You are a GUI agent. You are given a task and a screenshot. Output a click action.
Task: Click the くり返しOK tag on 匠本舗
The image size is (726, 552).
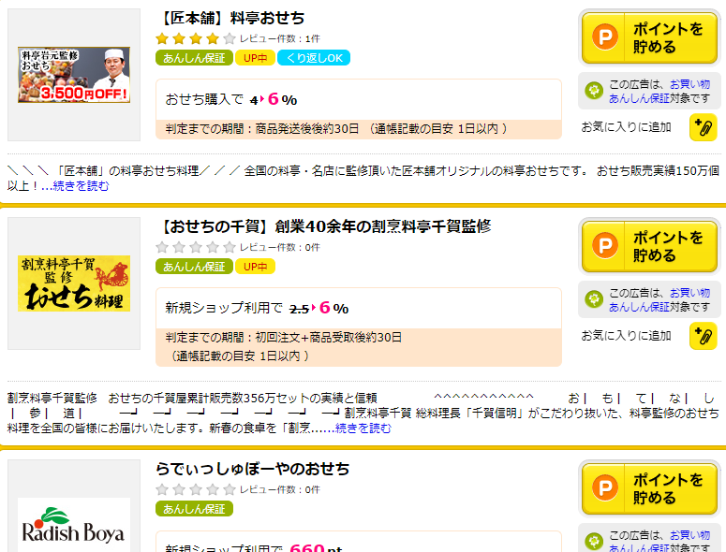click(314, 58)
